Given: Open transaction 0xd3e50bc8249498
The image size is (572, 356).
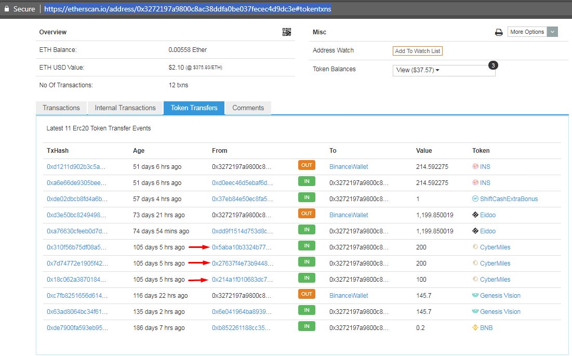Looking at the screenshot, I should 76,215.
